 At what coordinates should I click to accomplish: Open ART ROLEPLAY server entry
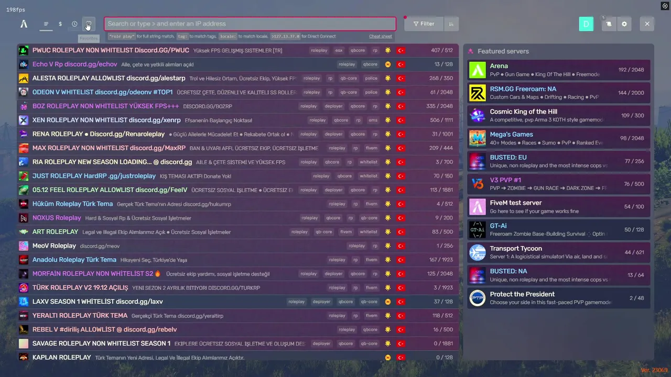(x=237, y=232)
